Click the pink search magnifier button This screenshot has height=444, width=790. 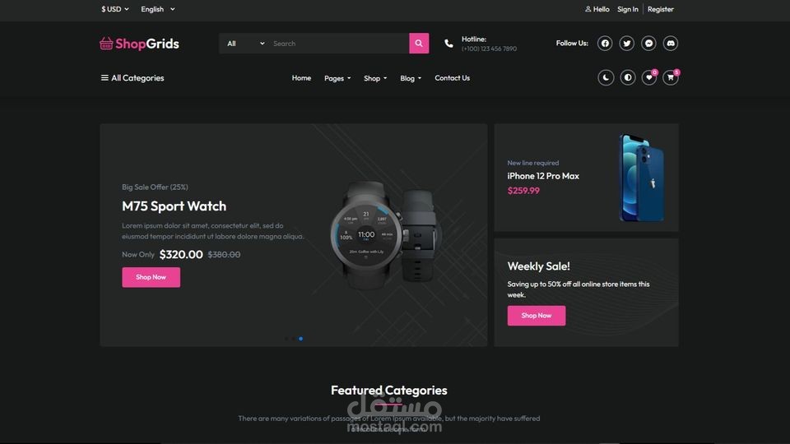pyautogui.click(x=419, y=44)
